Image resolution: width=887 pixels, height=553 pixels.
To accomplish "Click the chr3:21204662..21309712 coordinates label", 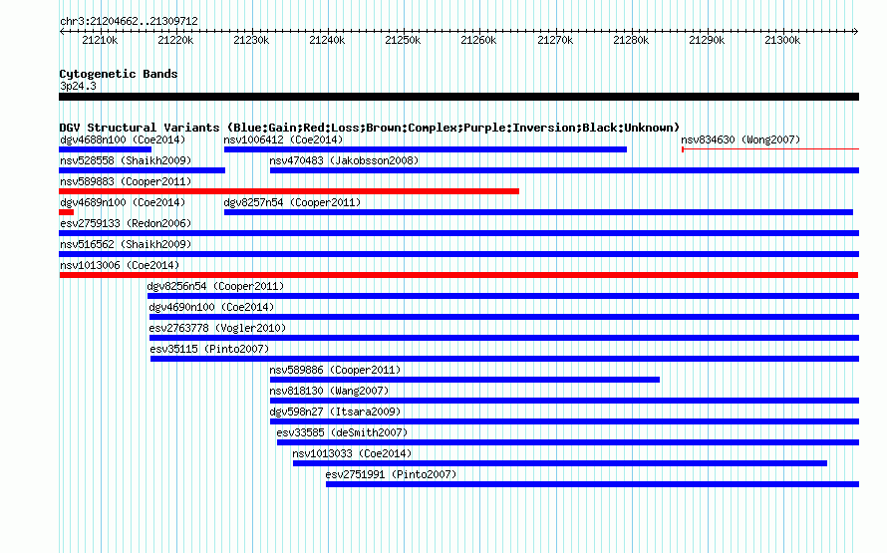I will [x=129, y=21].
